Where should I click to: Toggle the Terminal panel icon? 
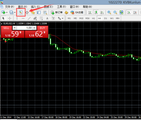point(39,13)
